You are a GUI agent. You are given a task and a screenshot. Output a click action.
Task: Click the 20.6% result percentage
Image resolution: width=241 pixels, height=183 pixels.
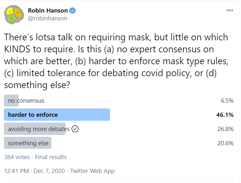pyautogui.click(x=225, y=143)
